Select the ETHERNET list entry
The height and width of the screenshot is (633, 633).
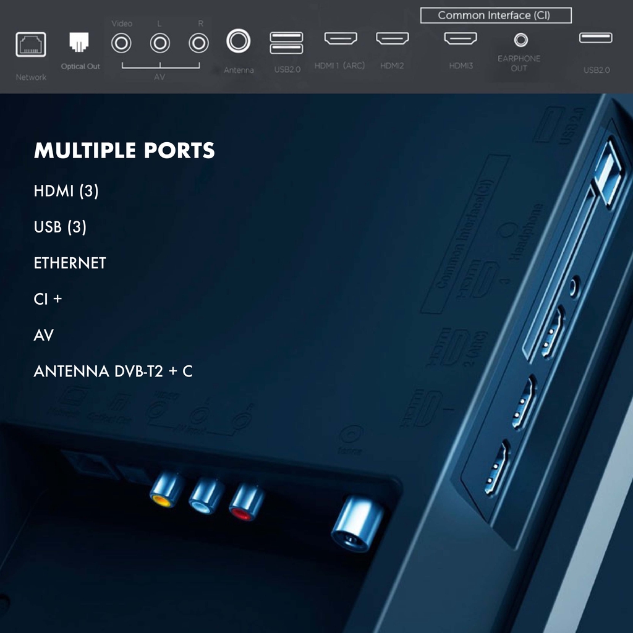point(70,263)
